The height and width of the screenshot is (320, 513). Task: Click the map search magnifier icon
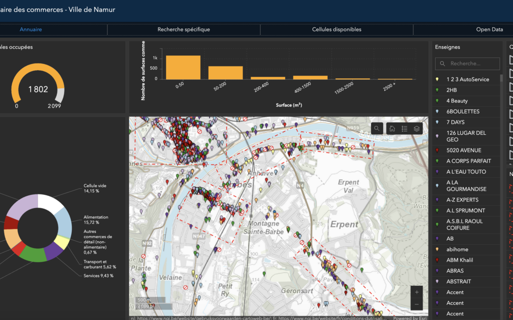(377, 128)
